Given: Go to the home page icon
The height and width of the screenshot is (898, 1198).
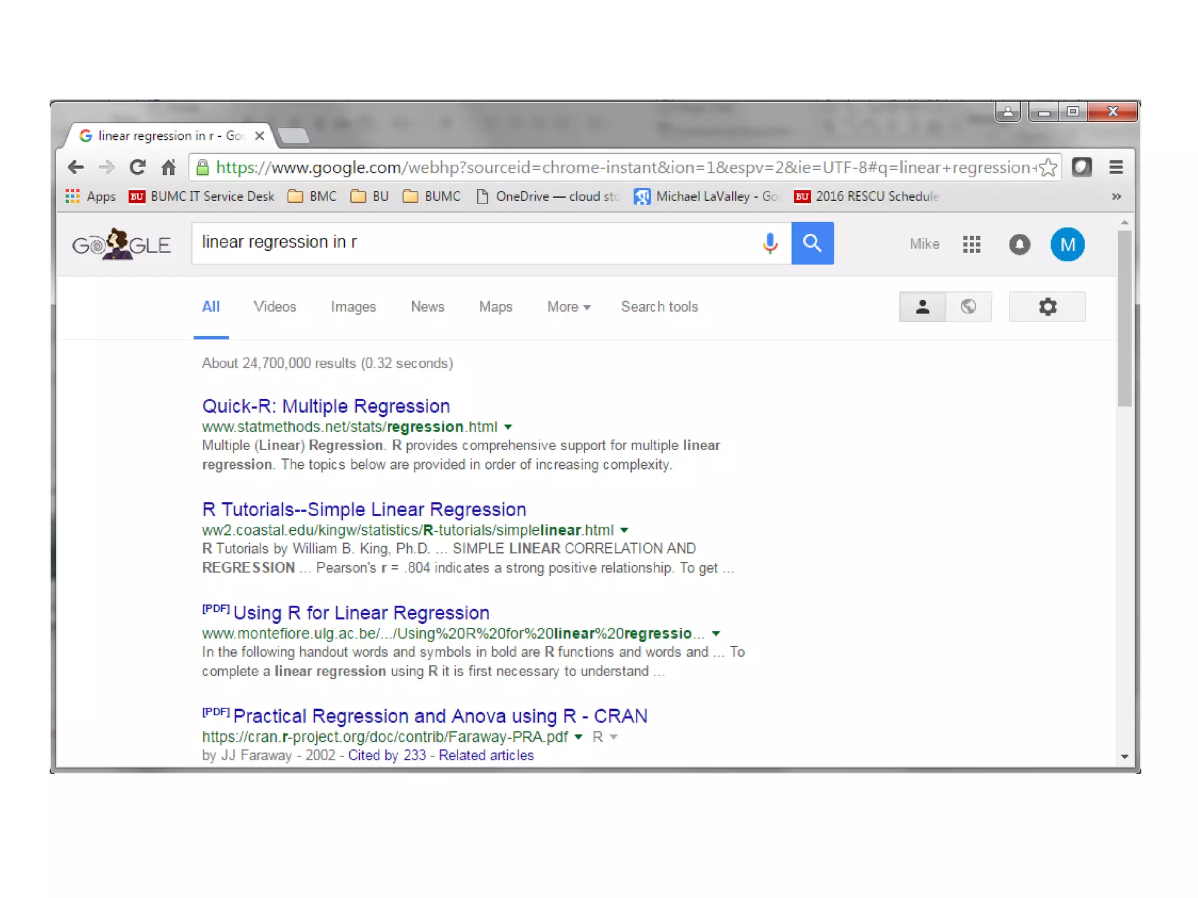Looking at the screenshot, I should 168,168.
